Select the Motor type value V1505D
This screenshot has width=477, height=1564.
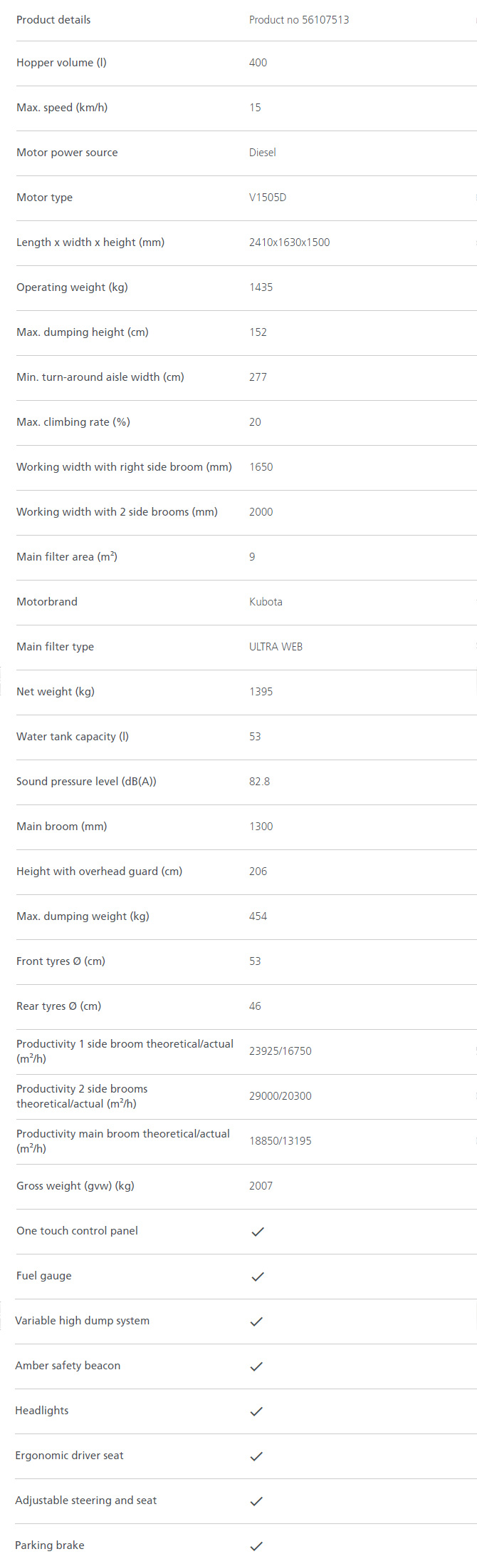(x=268, y=198)
